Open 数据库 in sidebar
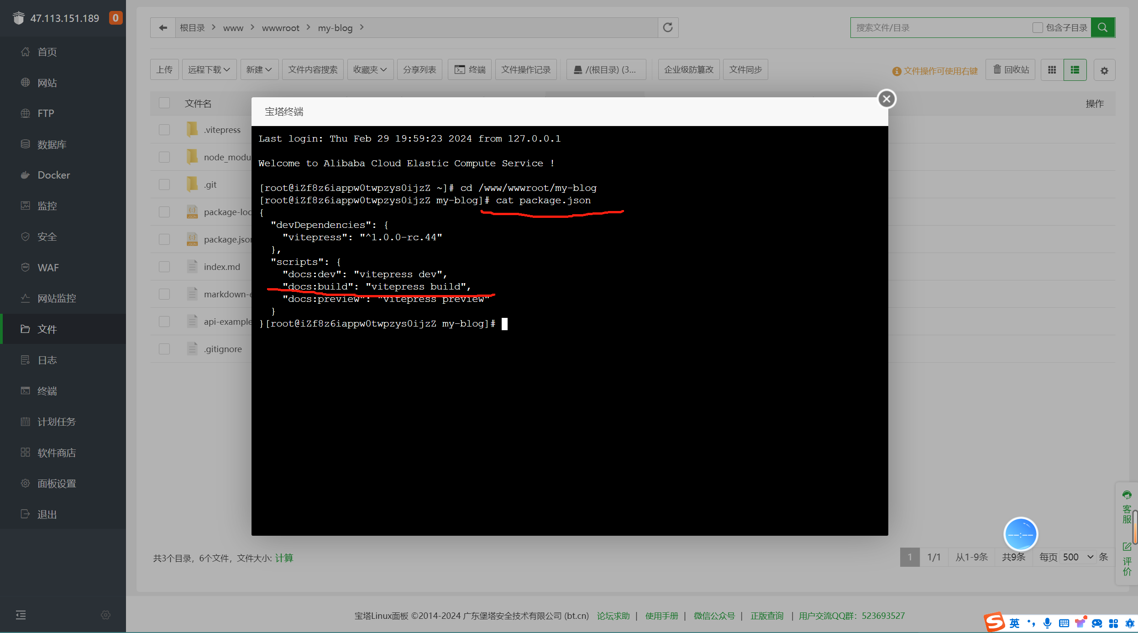 [63, 144]
